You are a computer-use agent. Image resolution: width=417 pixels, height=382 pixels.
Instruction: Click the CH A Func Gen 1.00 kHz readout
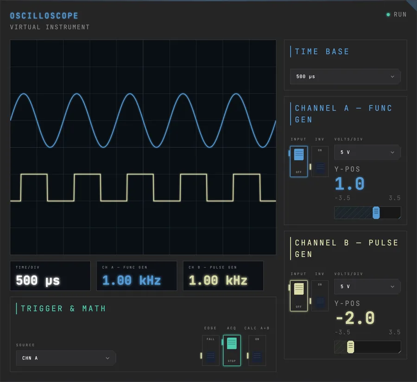coord(137,275)
